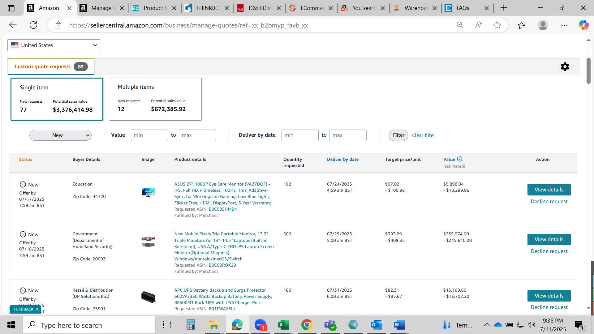Open Word from the taskbar
594x334 pixels.
[x=400, y=325]
